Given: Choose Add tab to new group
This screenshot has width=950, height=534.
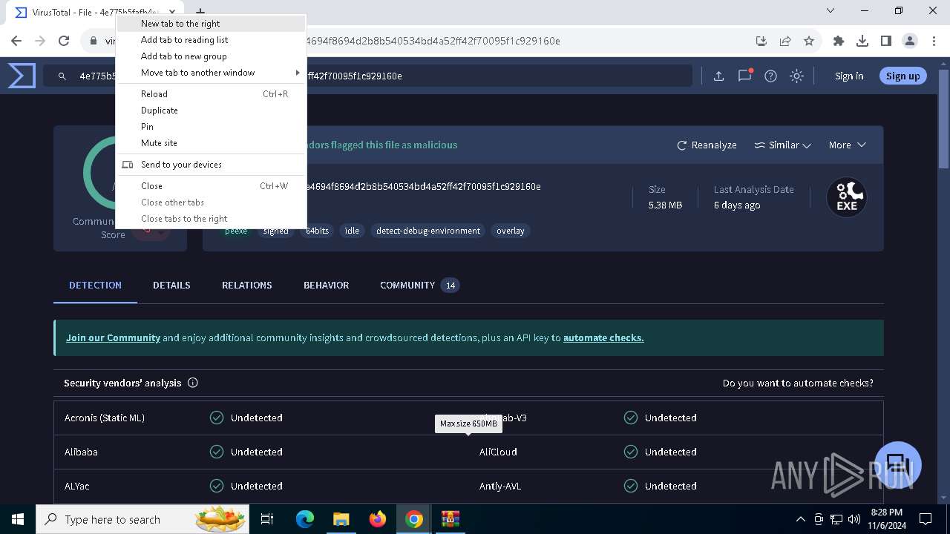Looking at the screenshot, I should tap(212, 56).
